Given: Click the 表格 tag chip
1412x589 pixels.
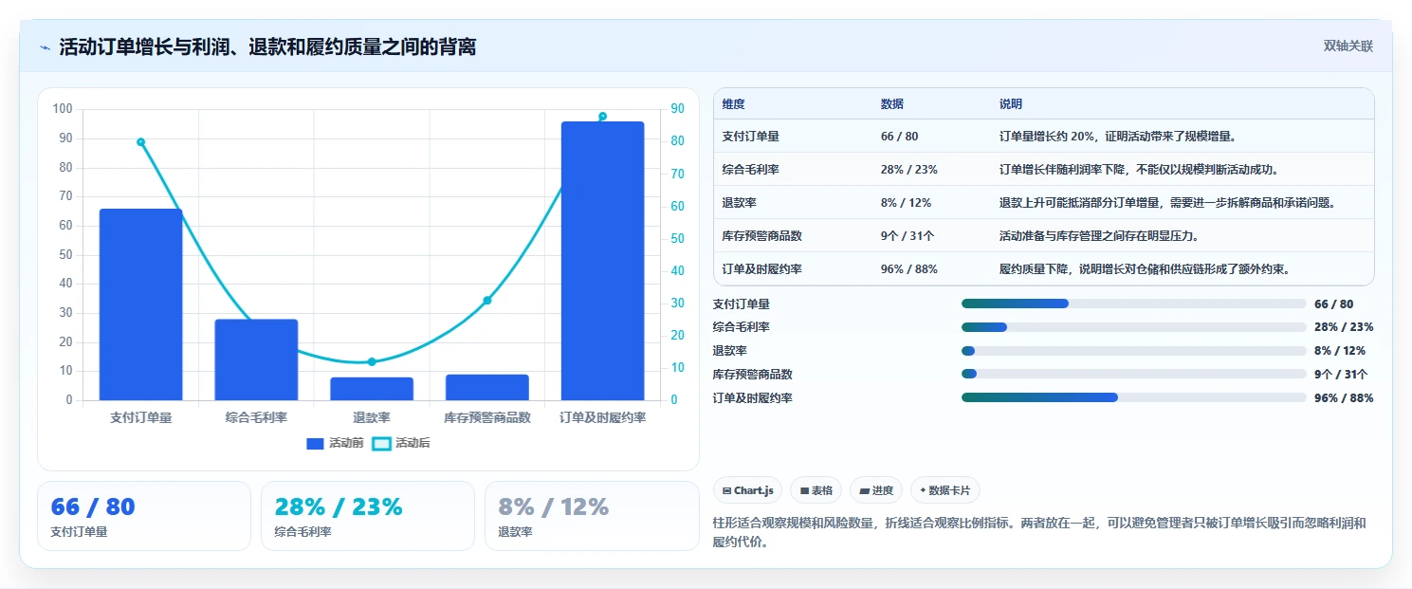Looking at the screenshot, I should [816, 490].
